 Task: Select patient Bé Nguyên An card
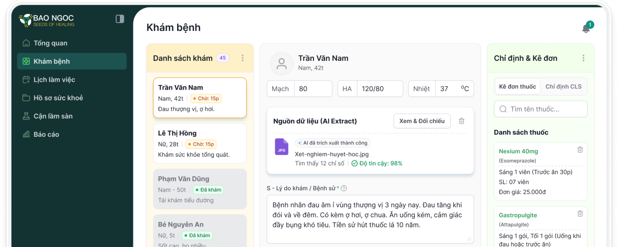[200, 231]
